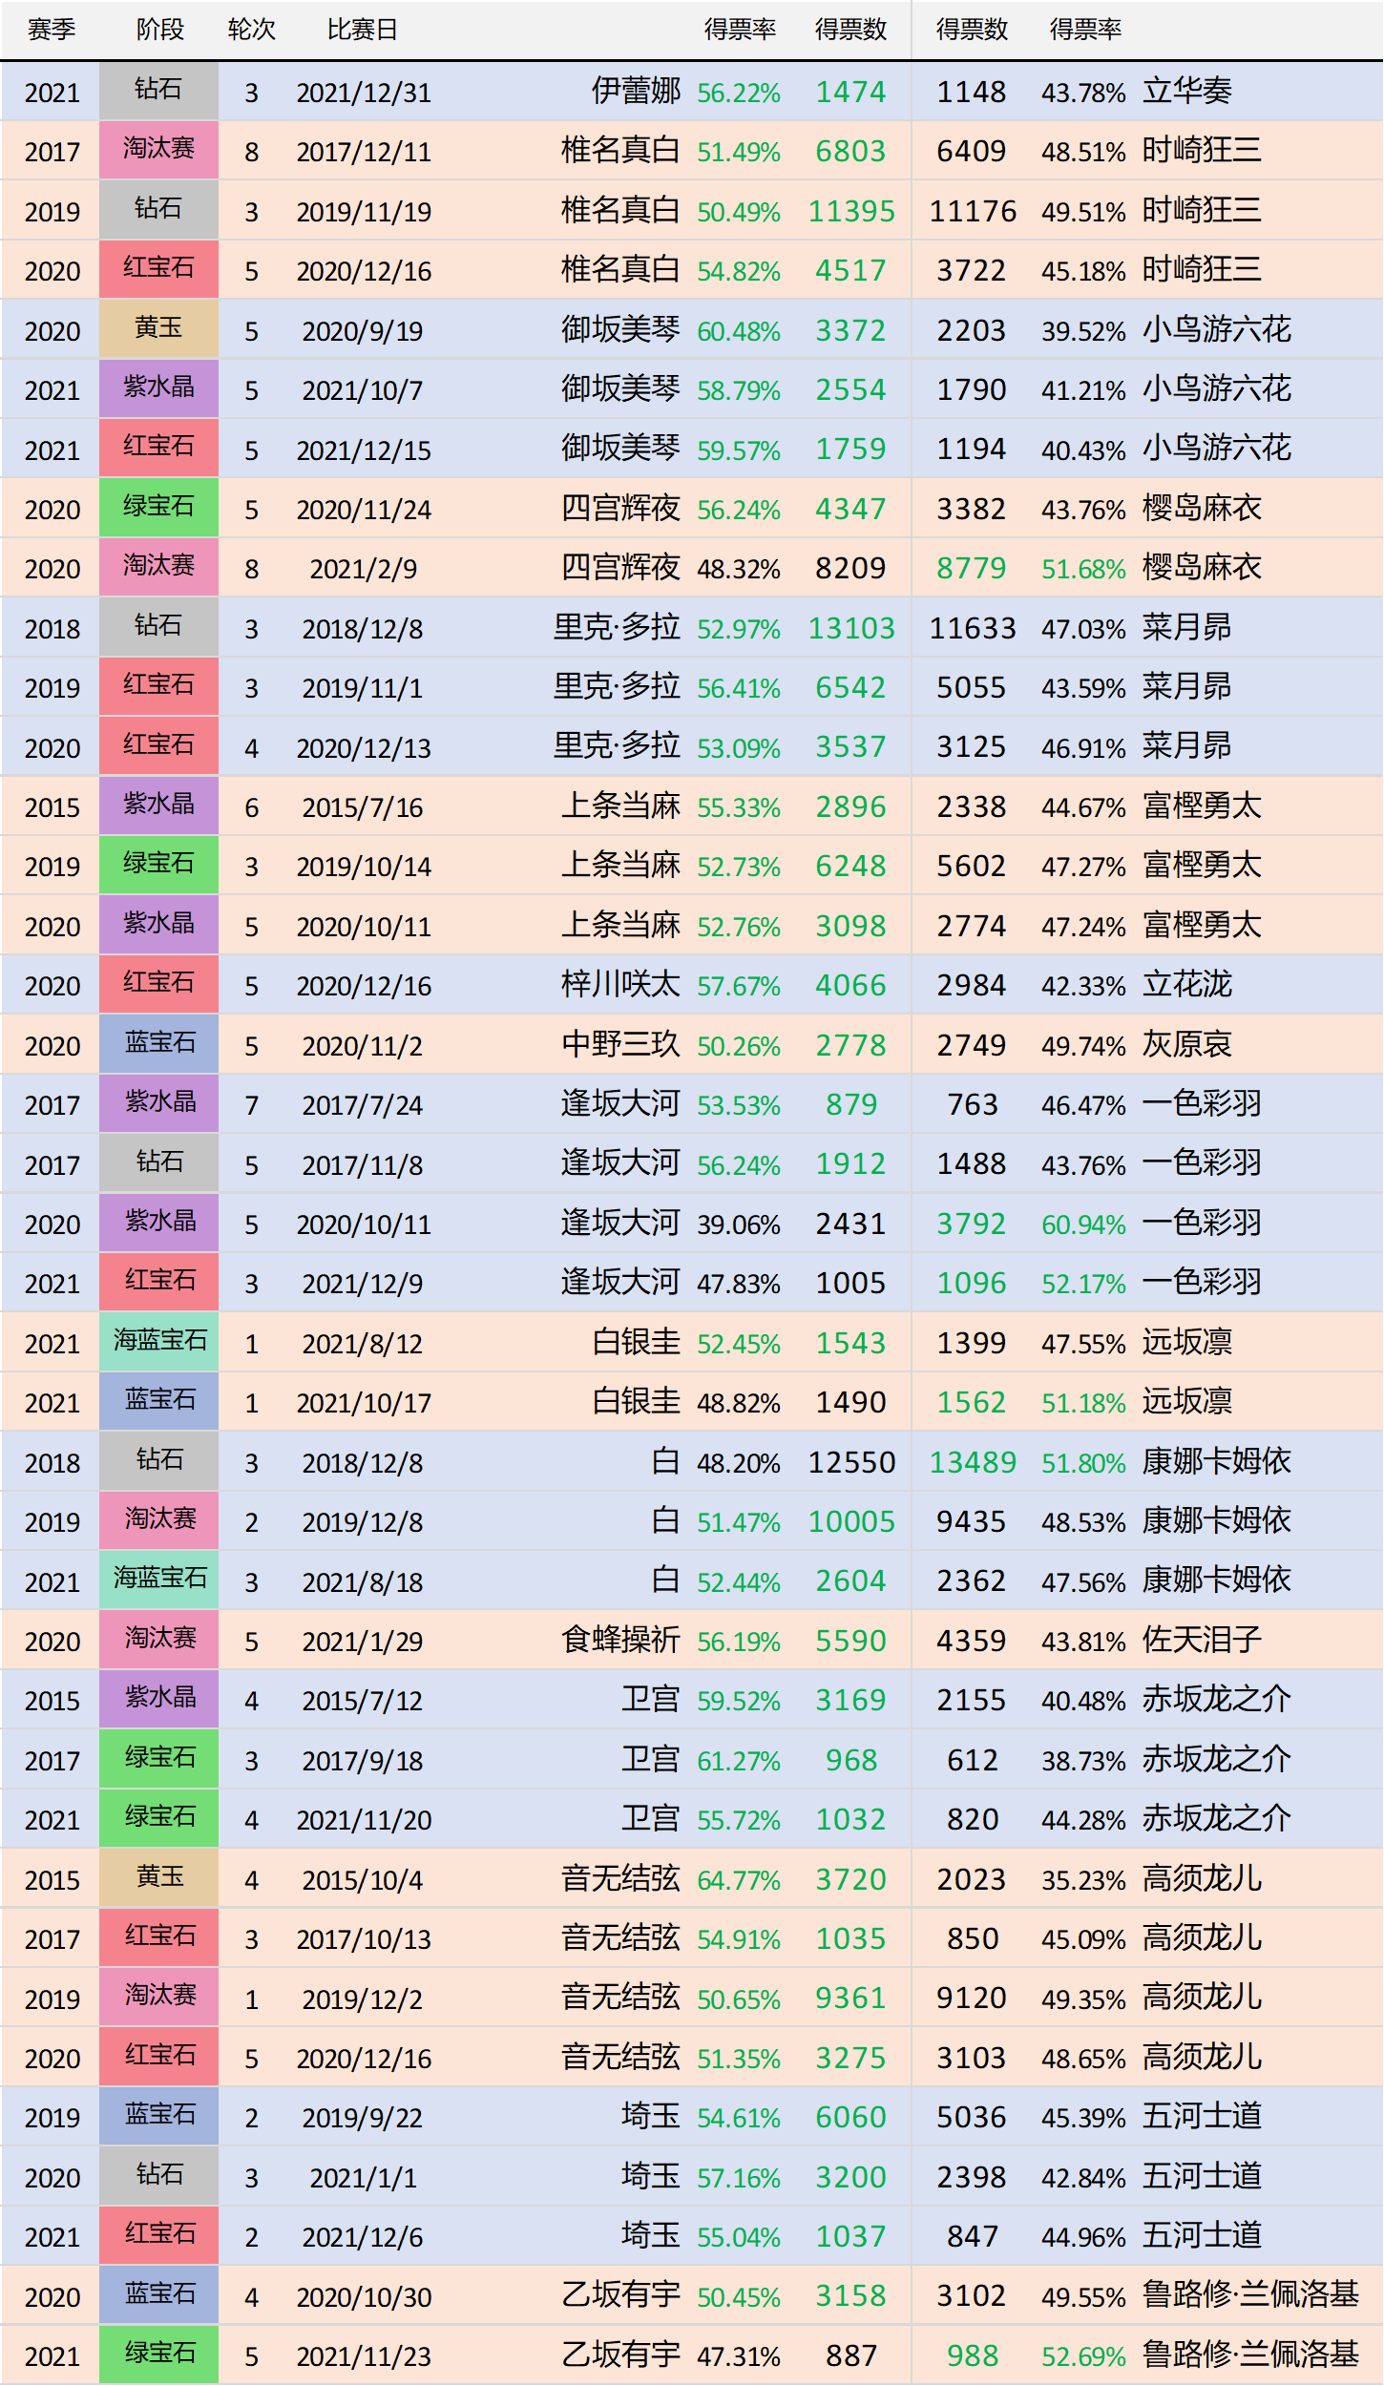
Task: Click percentage 52.69%
Action: pyautogui.click(x=1083, y=2357)
